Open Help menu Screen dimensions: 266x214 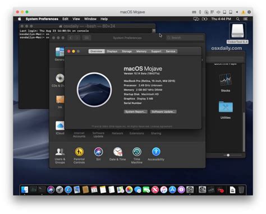pyautogui.click(x=104, y=19)
